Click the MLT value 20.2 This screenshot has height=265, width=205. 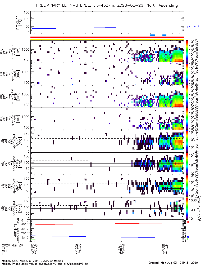point(34,250)
